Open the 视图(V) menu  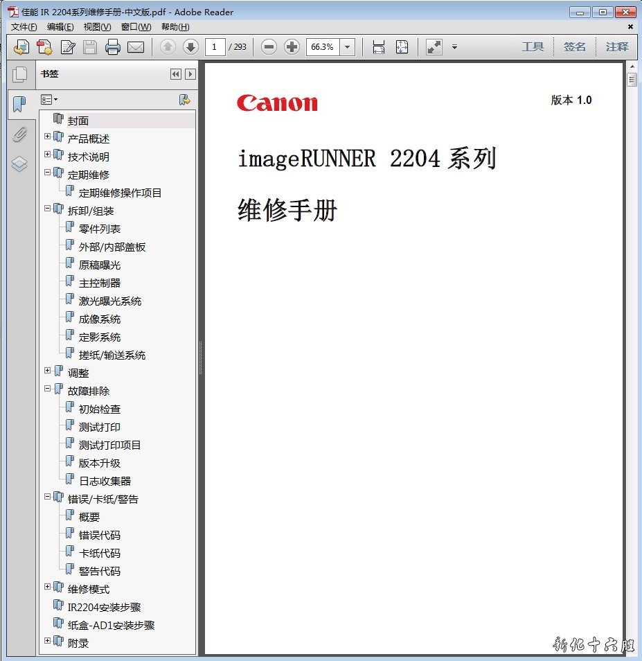click(97, 27)
